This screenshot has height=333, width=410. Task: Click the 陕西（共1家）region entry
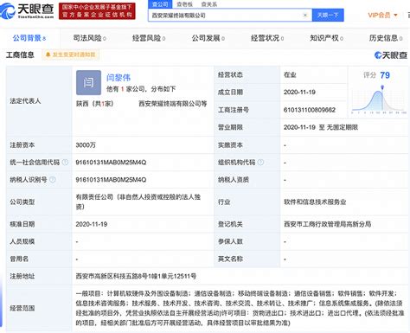94,104
